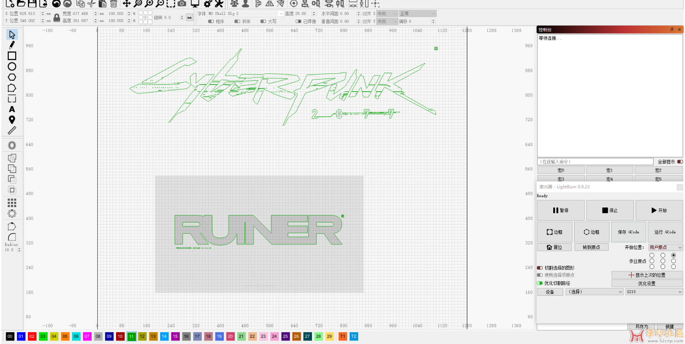This screenshot has width=685, height=344.
Task: Open preview monitor icon
Action: coord(195,3)
